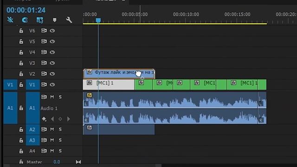This screenshot has width=297, height=167.
Task: Toggle sync lock for A1
Action: (x=44, y=97)
